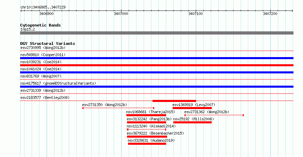Image resolution: width=303 pixels, height=157 pixels.
Task: Click ruler position 3407100
Action: coord(195,14)
